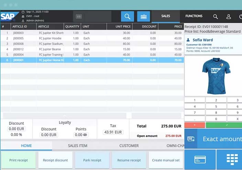Screen dimensions: 242x170
Task: Select article row J000003
Action: tap(92, 33)
